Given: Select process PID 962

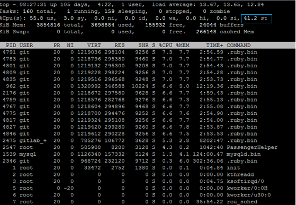Looking at the screenshot, I should (11, 86).
